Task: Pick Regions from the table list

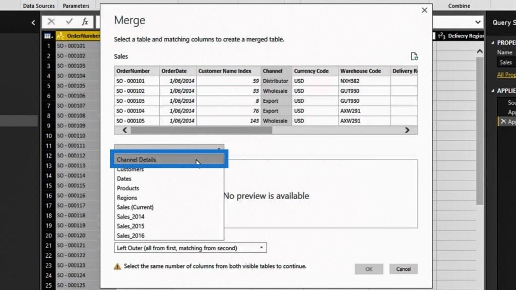Action: pos(169,198)
